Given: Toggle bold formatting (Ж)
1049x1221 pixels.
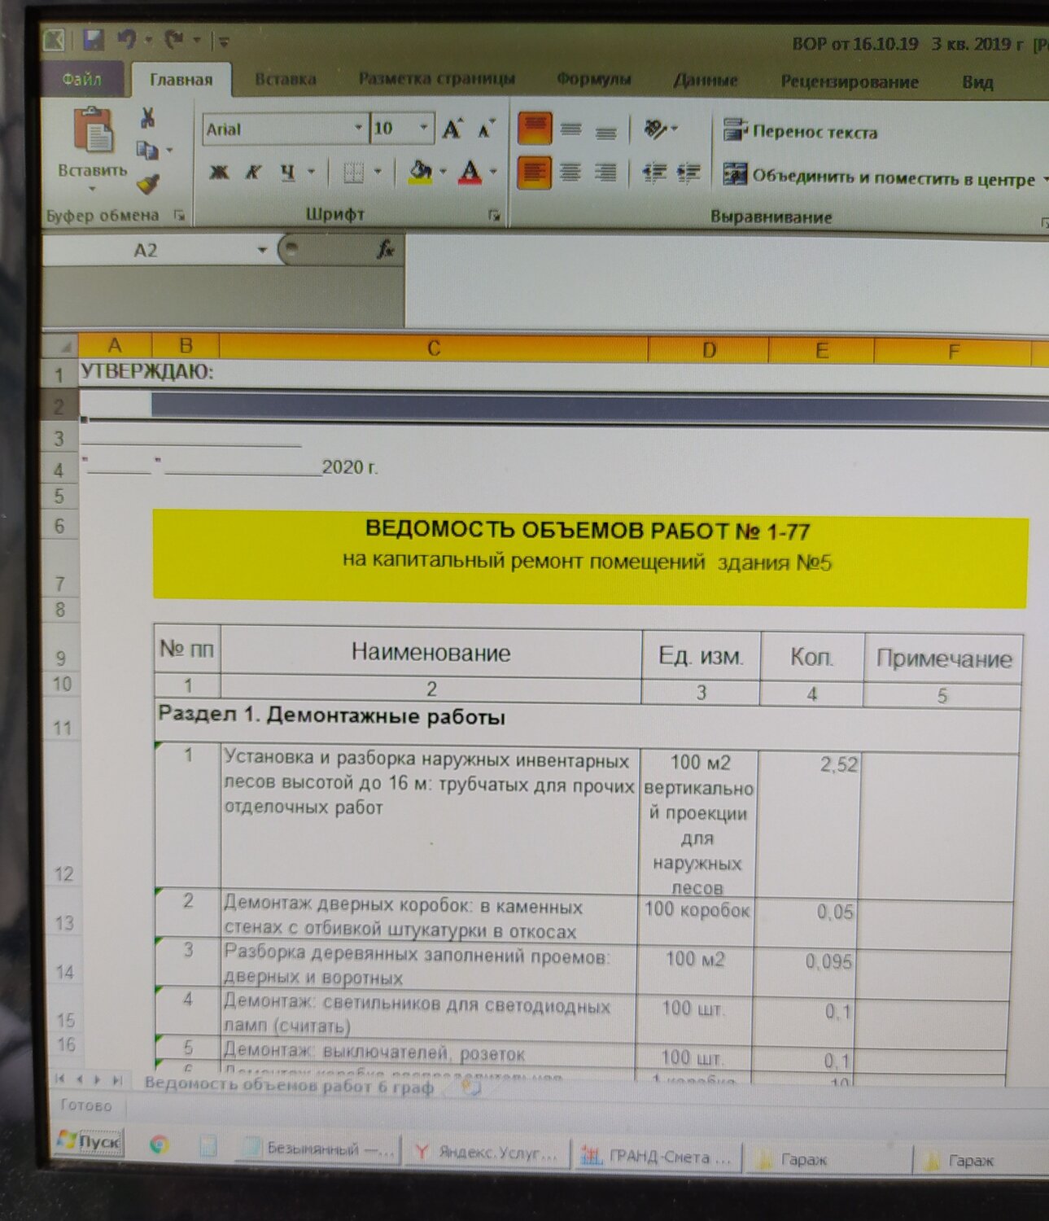Looking at the screenshot, I should click(218, 172).
